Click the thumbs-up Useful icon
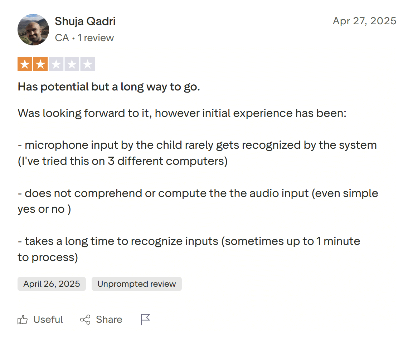This screenshot has height=345, width=408. tap(23, 319)
